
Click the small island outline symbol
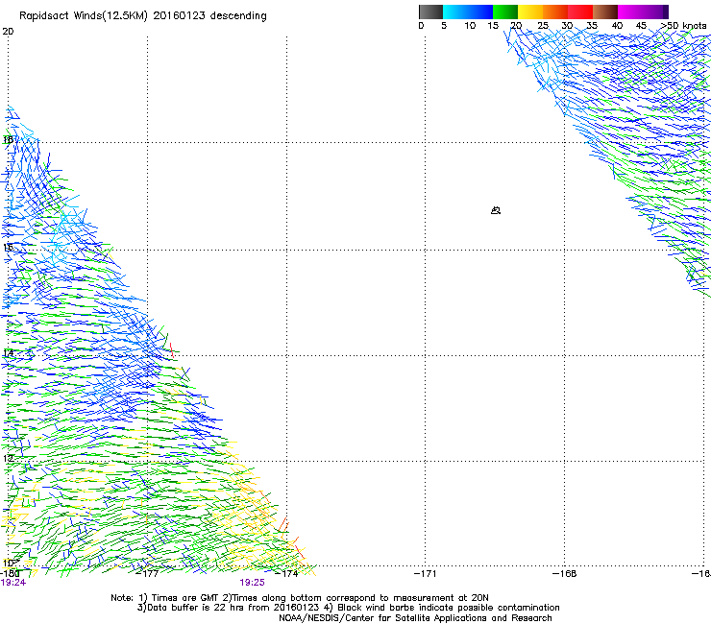point(496,210)
